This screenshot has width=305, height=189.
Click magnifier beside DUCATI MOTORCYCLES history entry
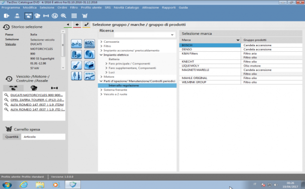point(6,95)
